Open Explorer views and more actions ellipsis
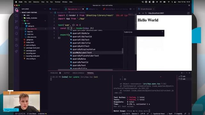The width and height of the screenshot is (205, 115). tap(45, 9)
